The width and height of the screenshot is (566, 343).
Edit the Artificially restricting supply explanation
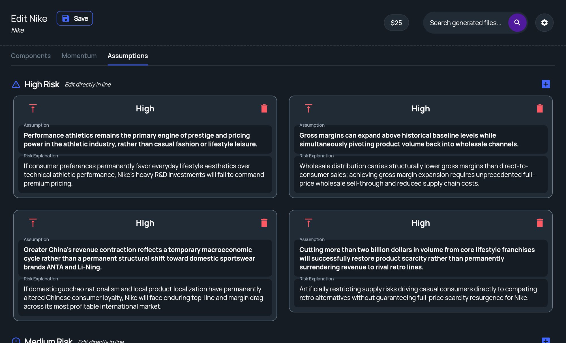coord(421,293)
